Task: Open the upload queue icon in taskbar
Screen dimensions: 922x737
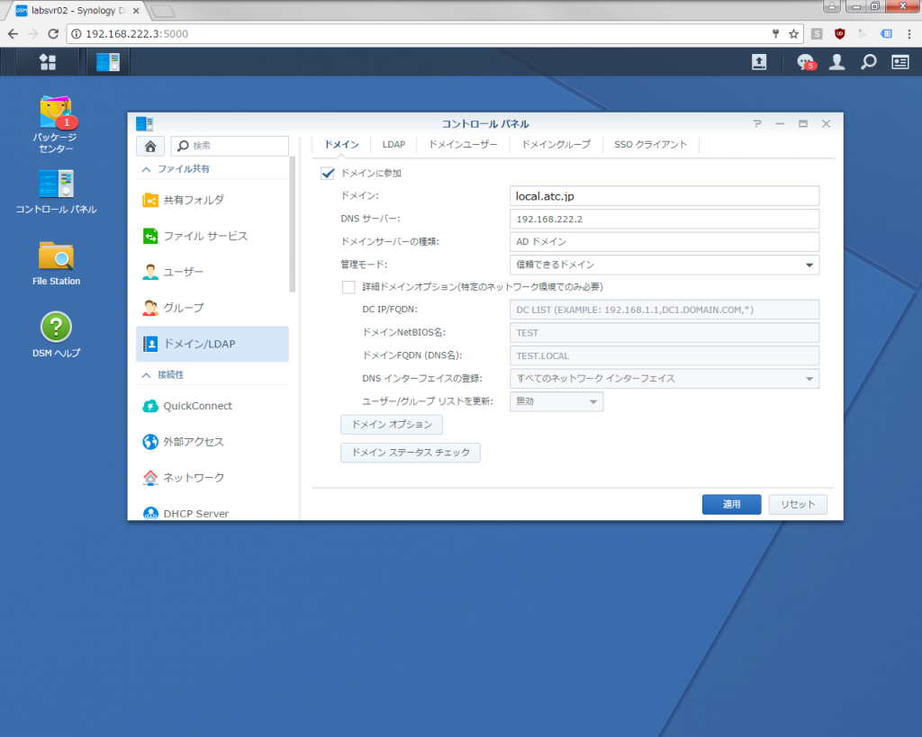Action: click(759, 62)
